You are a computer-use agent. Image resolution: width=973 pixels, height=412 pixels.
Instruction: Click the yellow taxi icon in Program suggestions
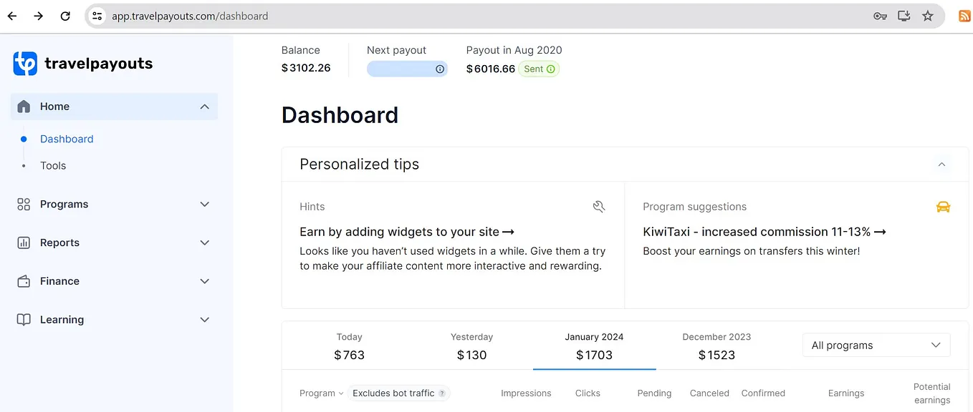pos(944,207)
